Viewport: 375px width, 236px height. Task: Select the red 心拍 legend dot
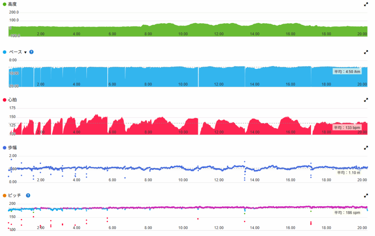click(x=4, y=100)
